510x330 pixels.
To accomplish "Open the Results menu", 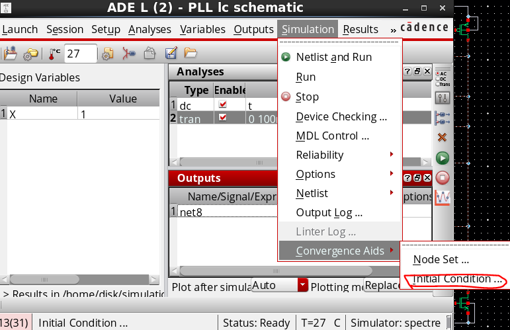I will pyautogui.click(x=361, y=29).
